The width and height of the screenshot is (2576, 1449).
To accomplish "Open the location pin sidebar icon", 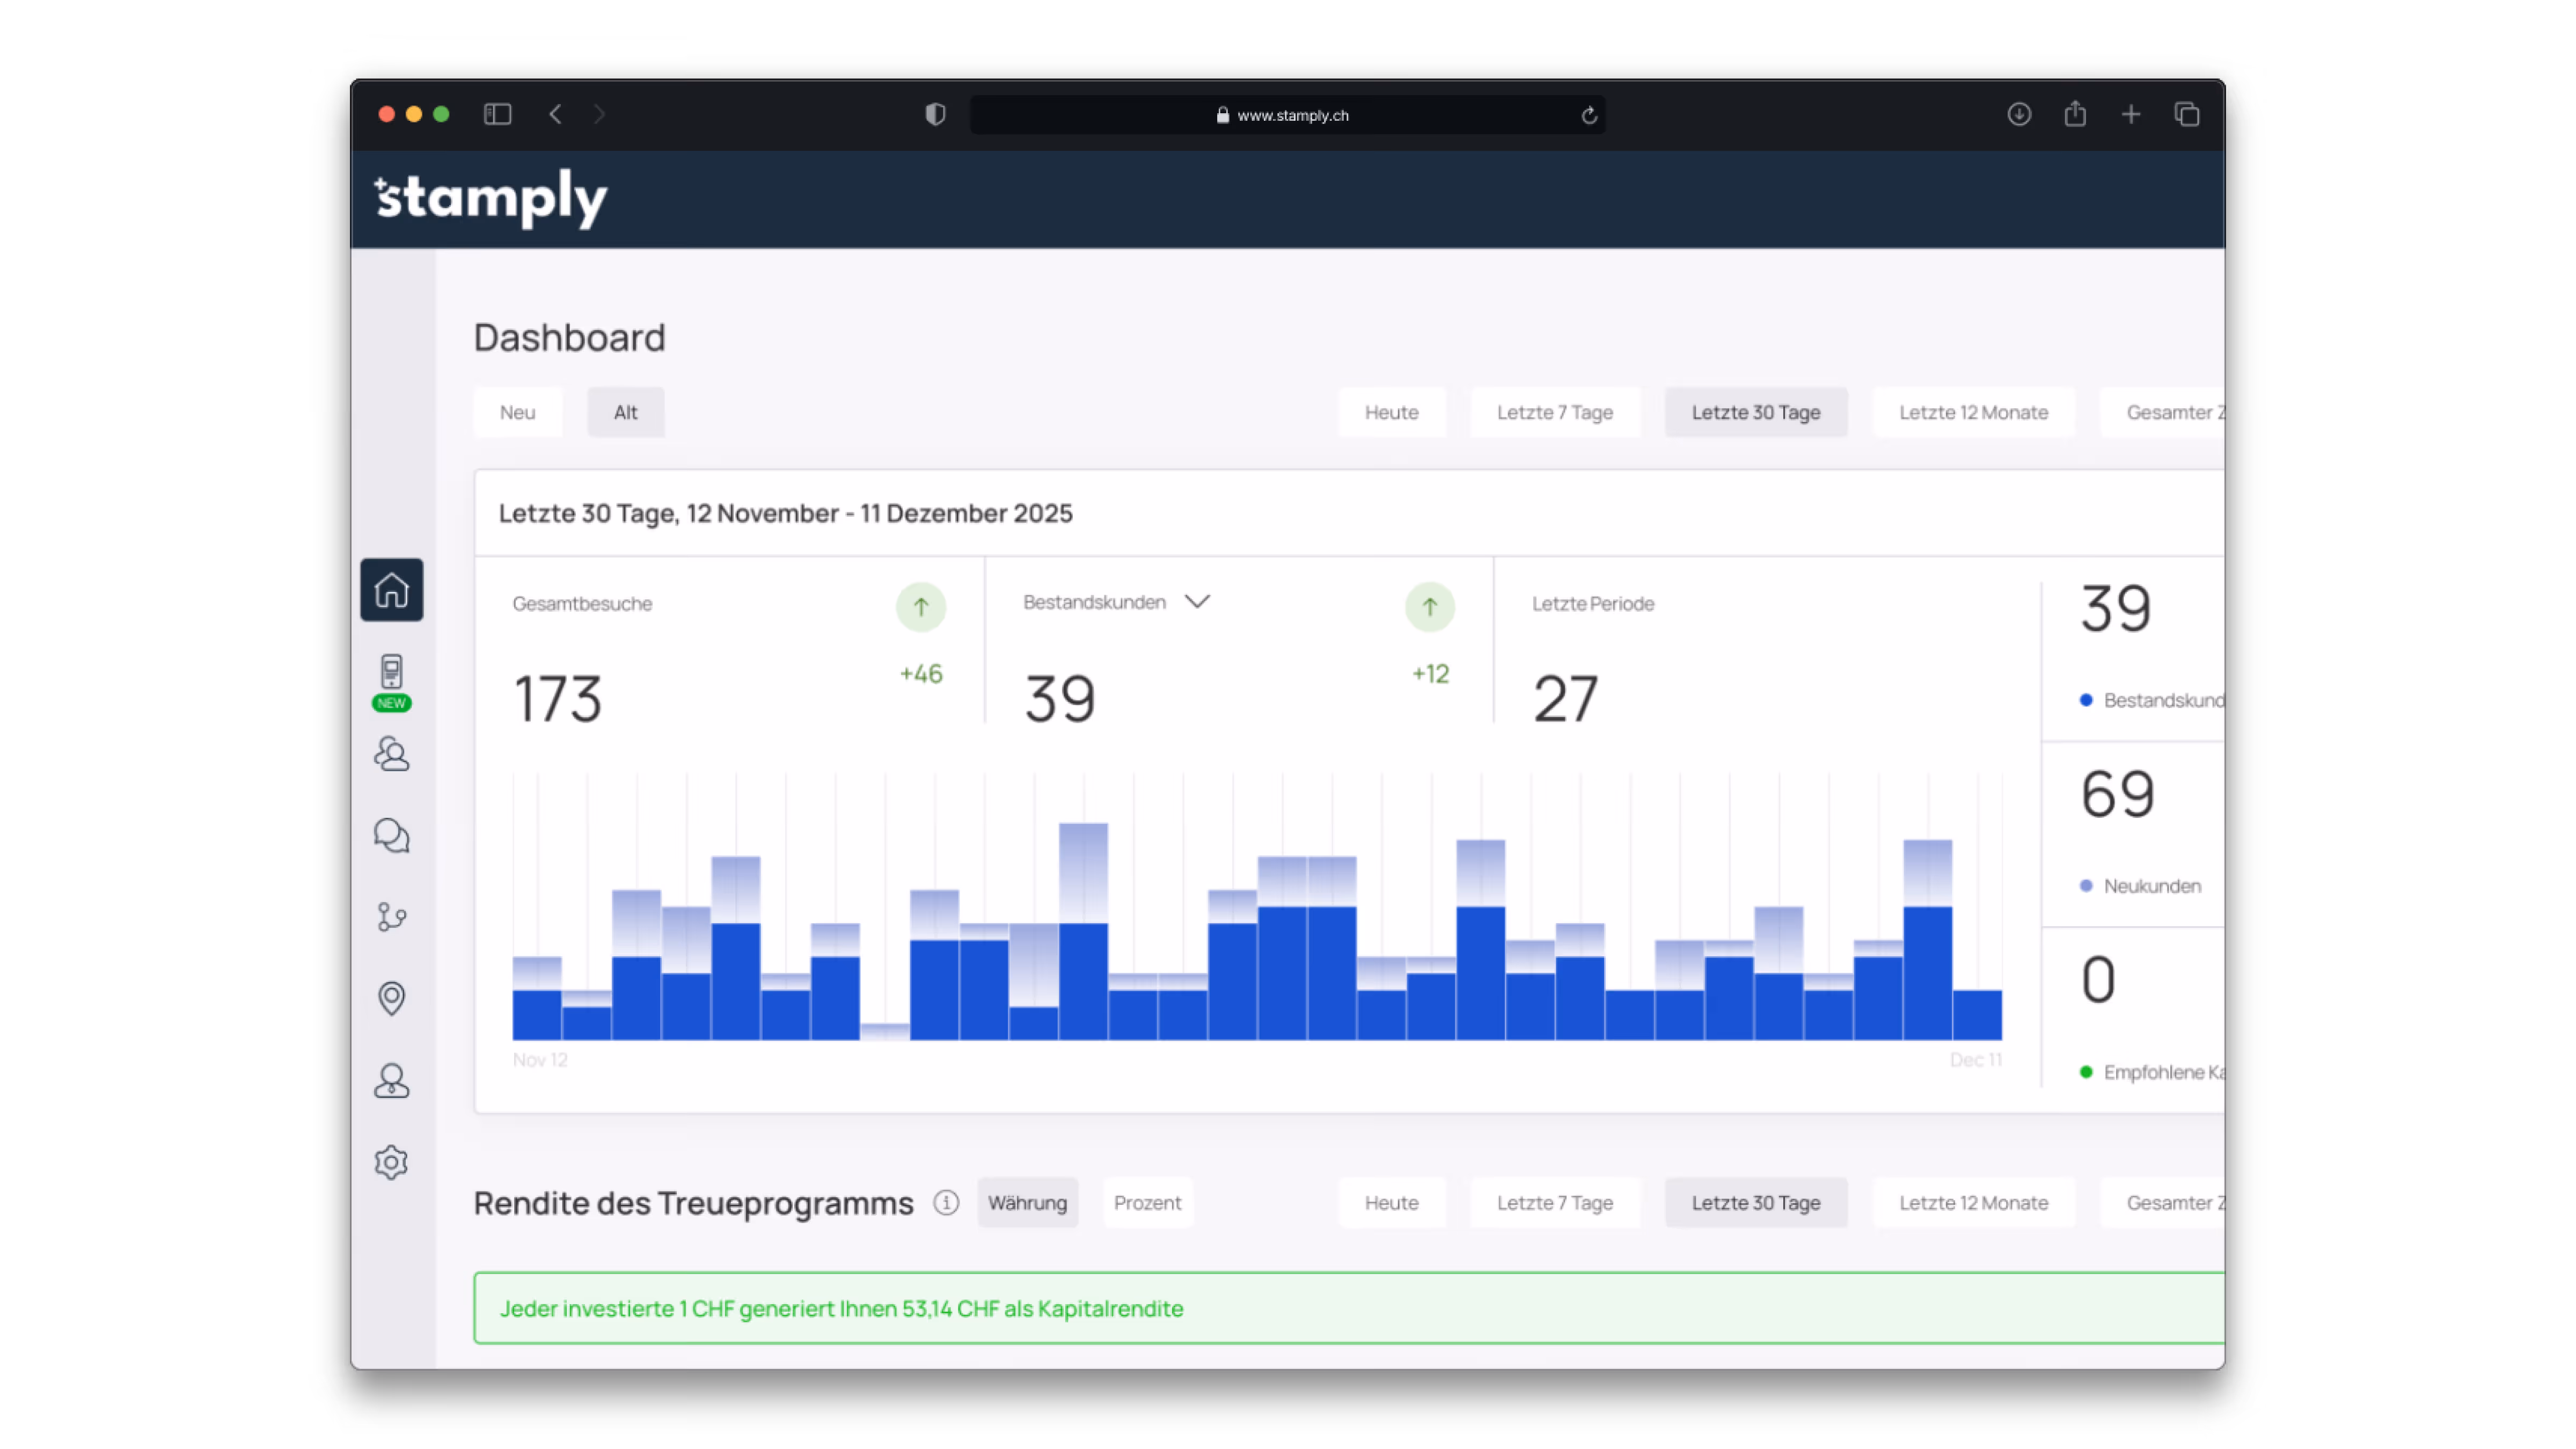I will (391, 998).
